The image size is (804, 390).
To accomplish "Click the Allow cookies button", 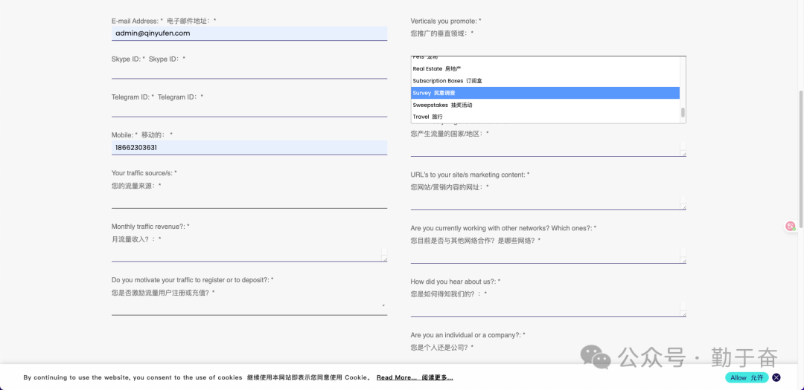I will 747,377.
